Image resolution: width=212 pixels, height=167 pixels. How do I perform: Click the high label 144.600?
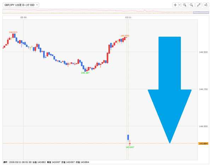pos(125,36)
